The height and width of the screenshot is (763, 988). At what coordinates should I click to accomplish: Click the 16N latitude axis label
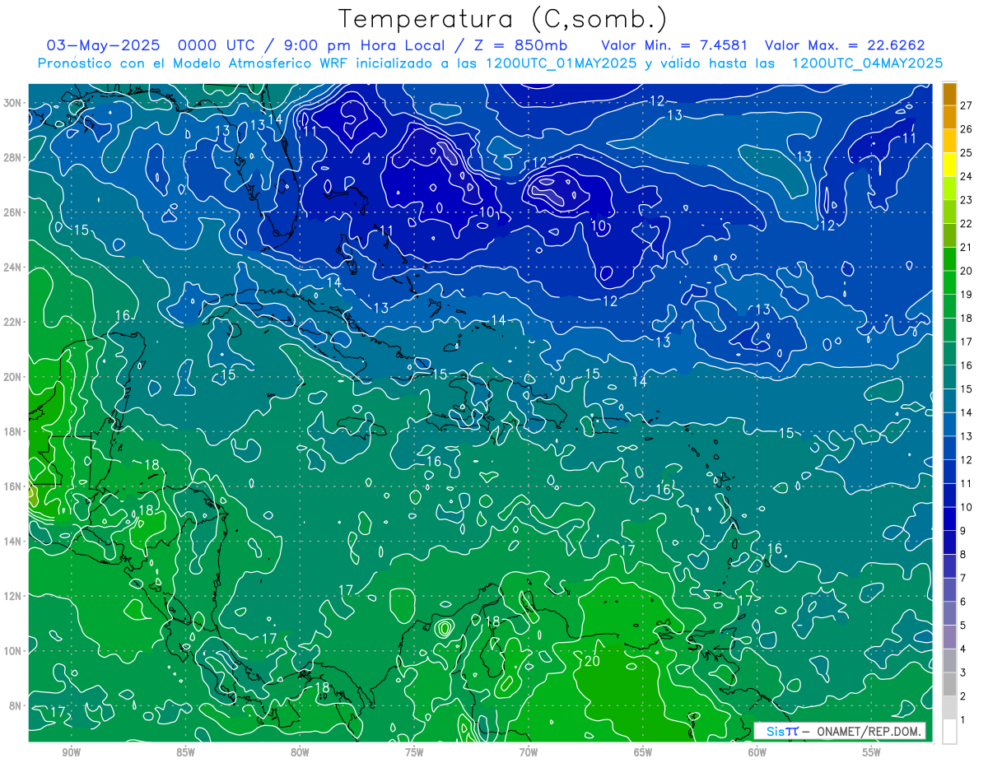[x=14, y=486]
